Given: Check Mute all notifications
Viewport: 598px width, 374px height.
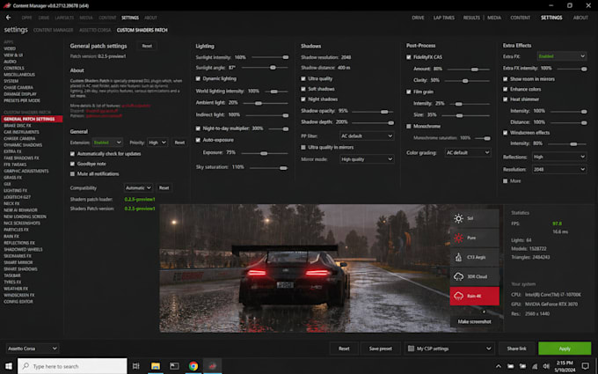Looking at the screenshot, I should 72,174.
